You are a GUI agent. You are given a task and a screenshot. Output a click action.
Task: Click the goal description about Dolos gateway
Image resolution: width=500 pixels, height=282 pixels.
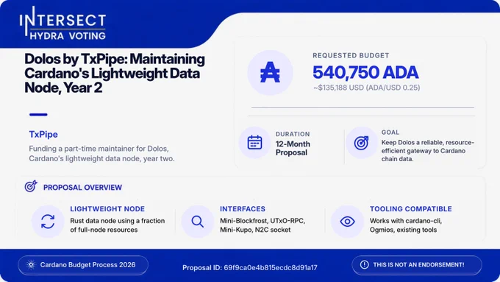point(428,151)
